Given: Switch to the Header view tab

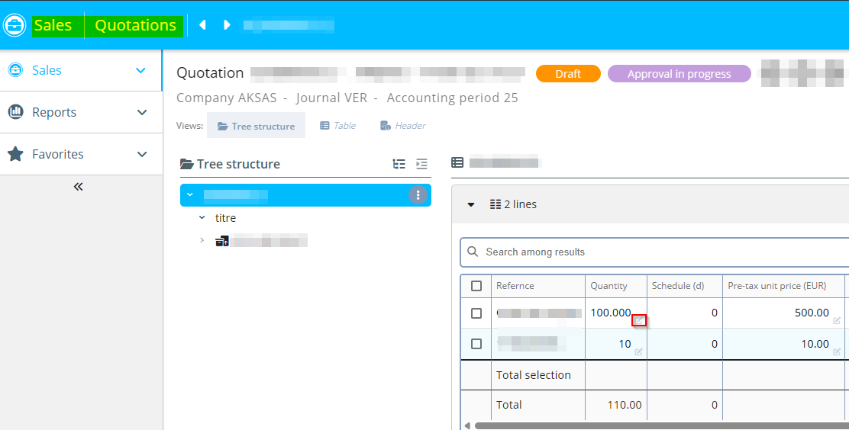Looking at the screenshot, I should click(403, 126).
